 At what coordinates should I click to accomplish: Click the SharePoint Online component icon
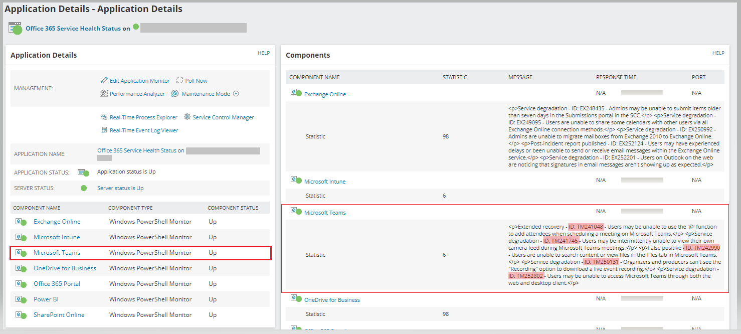[x=21, y=315]
